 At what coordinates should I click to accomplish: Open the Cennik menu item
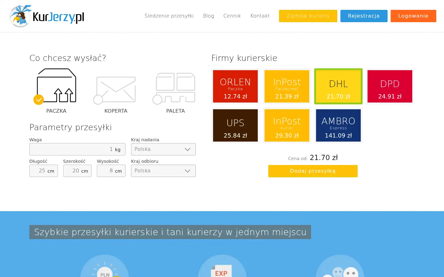click(232, 16)
